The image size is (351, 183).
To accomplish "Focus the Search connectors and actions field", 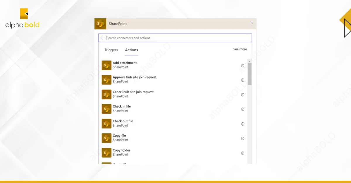I will tap(175, 38).
